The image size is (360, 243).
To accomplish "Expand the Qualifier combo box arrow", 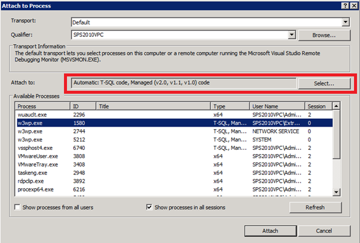I will 291,35.
